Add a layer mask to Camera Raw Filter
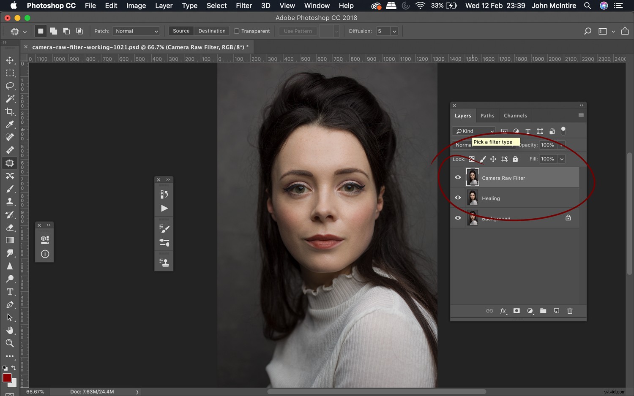Screen dimensions: 634x396 tap(516, 311)
